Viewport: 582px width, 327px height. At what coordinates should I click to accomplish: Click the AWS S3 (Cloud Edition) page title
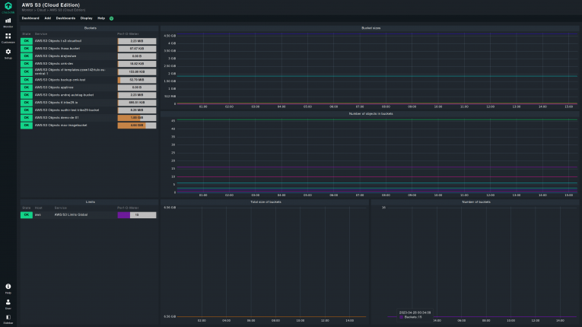tap(50, 5)
